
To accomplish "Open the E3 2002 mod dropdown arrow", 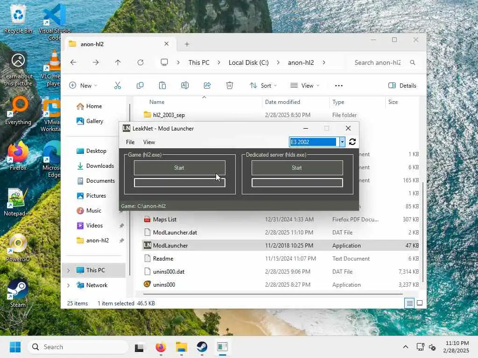I will pyautogui.click(x=342, y=142).
